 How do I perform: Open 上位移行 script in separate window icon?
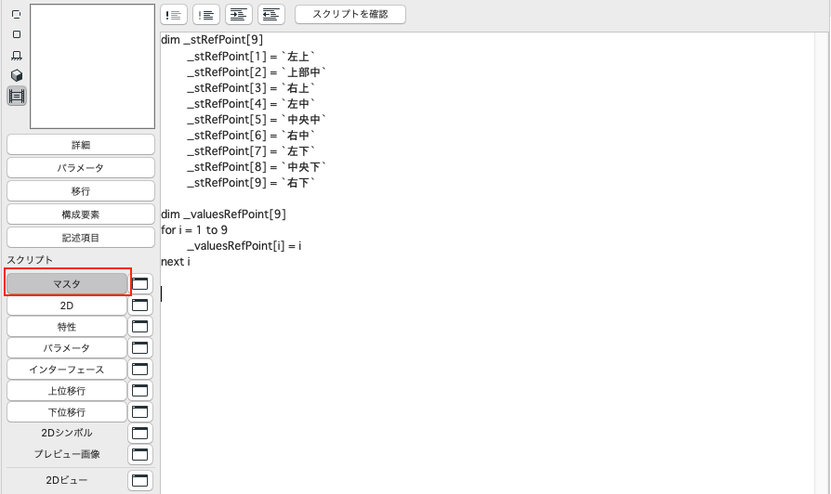tap(140, 391)
